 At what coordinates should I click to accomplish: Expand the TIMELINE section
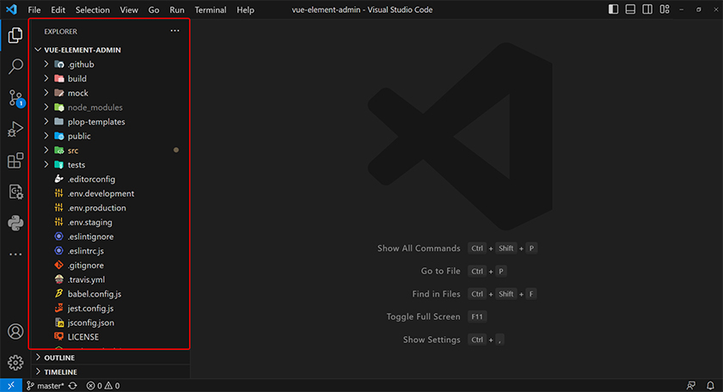click(x=111, y=371)
